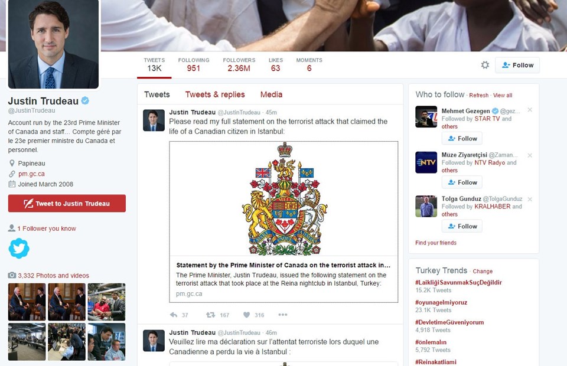Like the tweet with 316 hearts
The width and height of the screenshot is (567, 366).
[247, 315]
